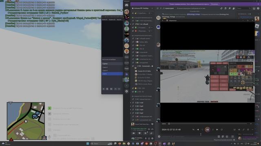Click the game minimap
Screen dimensions: 261x146
26,121
